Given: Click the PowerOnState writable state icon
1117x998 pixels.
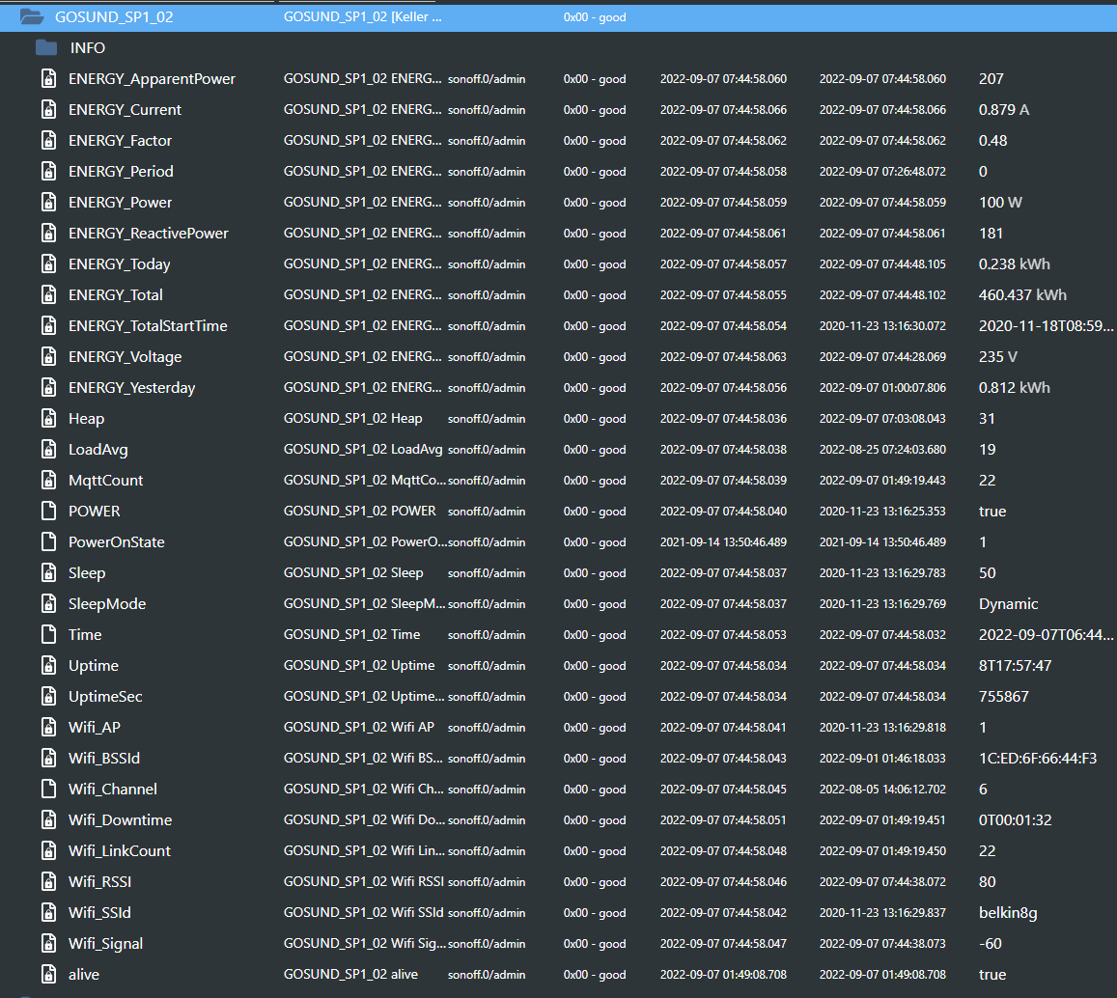Looking at the screenshot, I should (48, 541).
